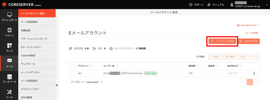Go to ダッシュボード in sidebar
The width and height of the screenshot is (270, 100).
point(9,17)
